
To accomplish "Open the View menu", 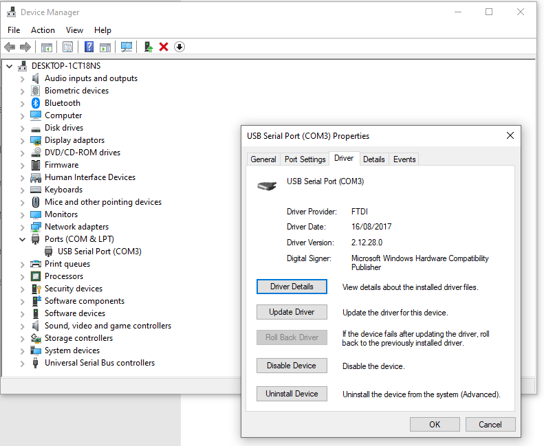I will pos(74,30).
